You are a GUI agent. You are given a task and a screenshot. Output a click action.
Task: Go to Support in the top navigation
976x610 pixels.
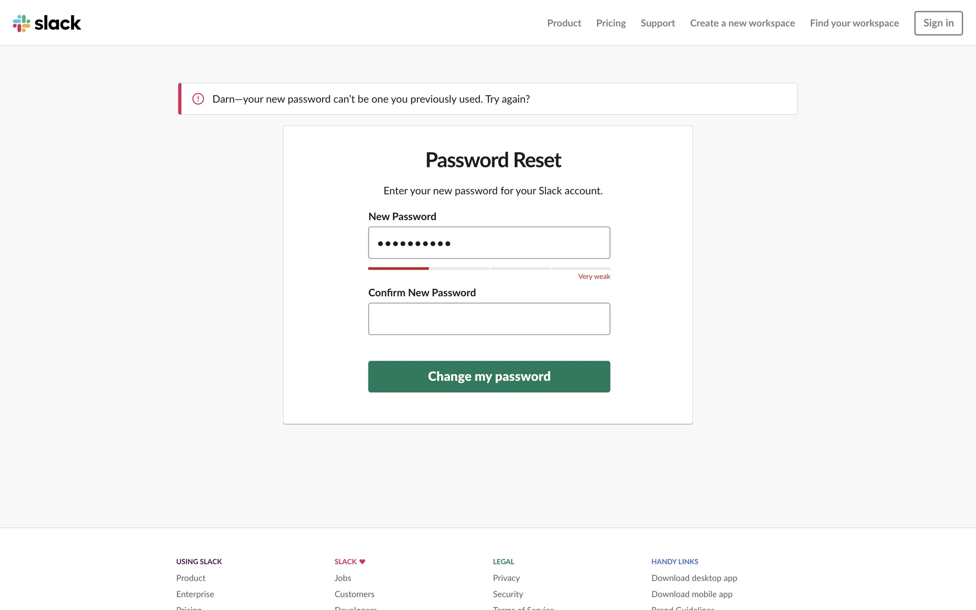coord(657,23)
